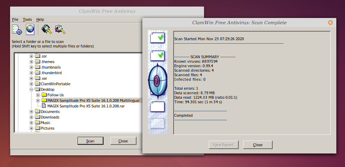This screenshot has width=345, height=167.
Task: Click the 'Scan Started Mon Nov 23' line
Action: pyautogui.click(x=209, y=39)
